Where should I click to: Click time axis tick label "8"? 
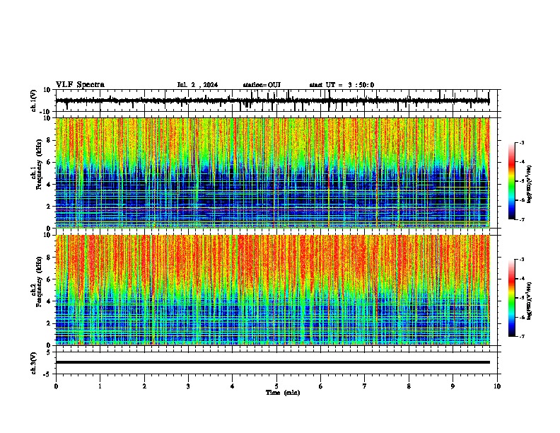coord(409,386)
